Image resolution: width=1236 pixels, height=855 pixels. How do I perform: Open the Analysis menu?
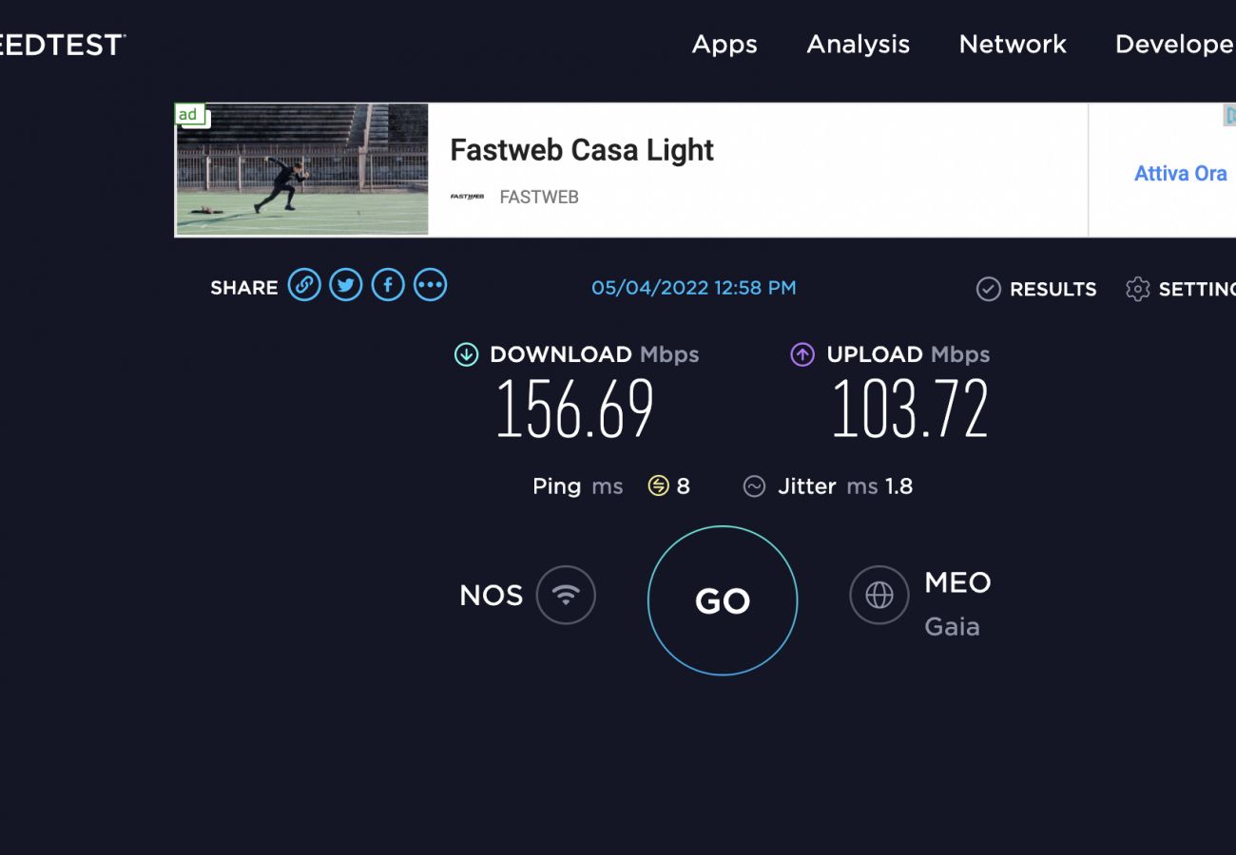(x=858, y=45)
